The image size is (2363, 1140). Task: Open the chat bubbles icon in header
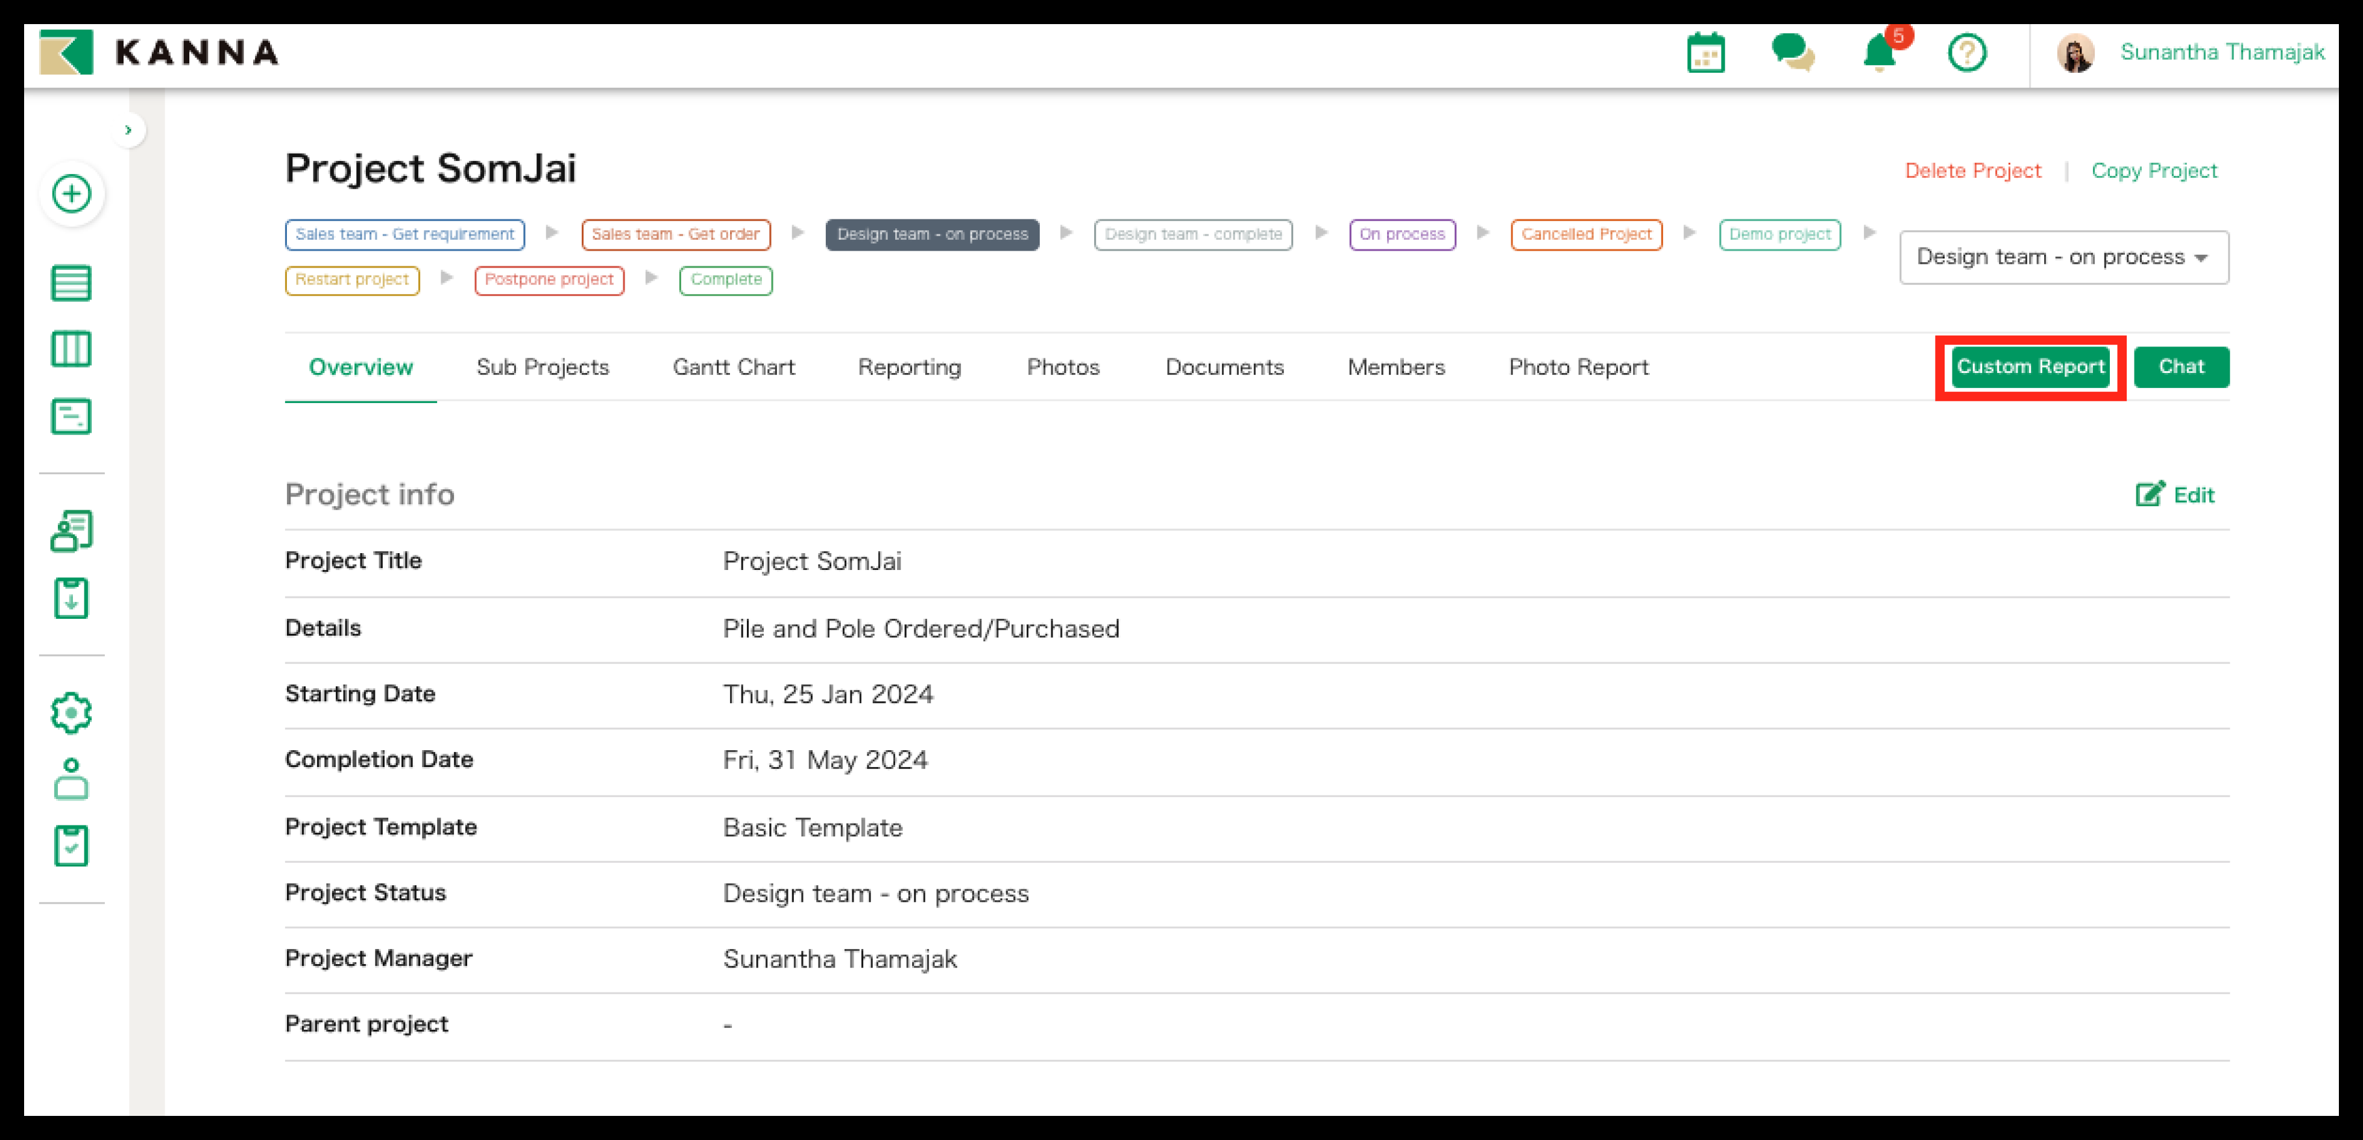[x=1792, y=53]
